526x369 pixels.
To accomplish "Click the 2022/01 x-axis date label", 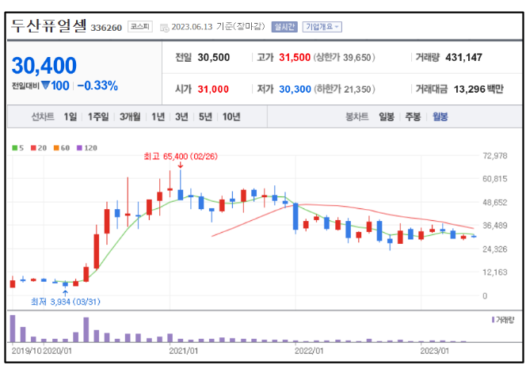I will point(309,352).
